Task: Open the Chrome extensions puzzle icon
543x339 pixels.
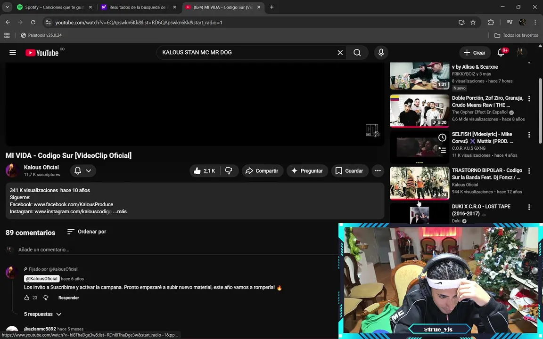Action: tap(491, 23)
